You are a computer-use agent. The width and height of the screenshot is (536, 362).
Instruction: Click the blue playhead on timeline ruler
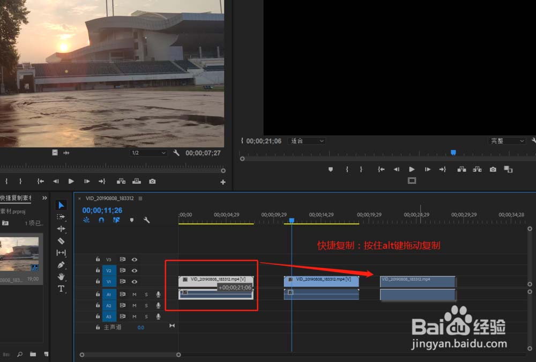[292, 220]
